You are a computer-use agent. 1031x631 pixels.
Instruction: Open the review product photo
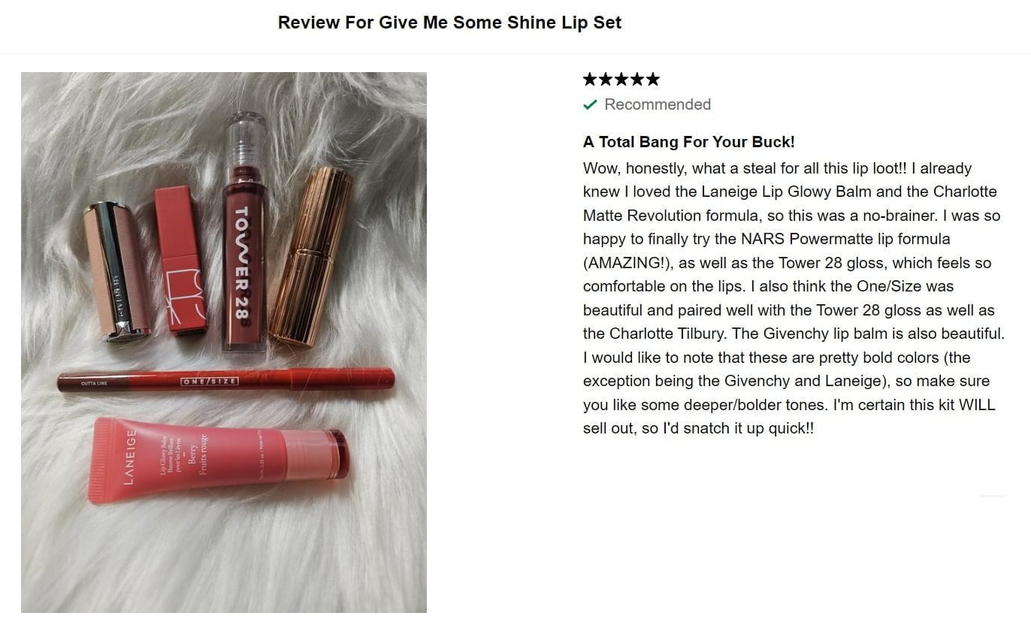(224, 343)
